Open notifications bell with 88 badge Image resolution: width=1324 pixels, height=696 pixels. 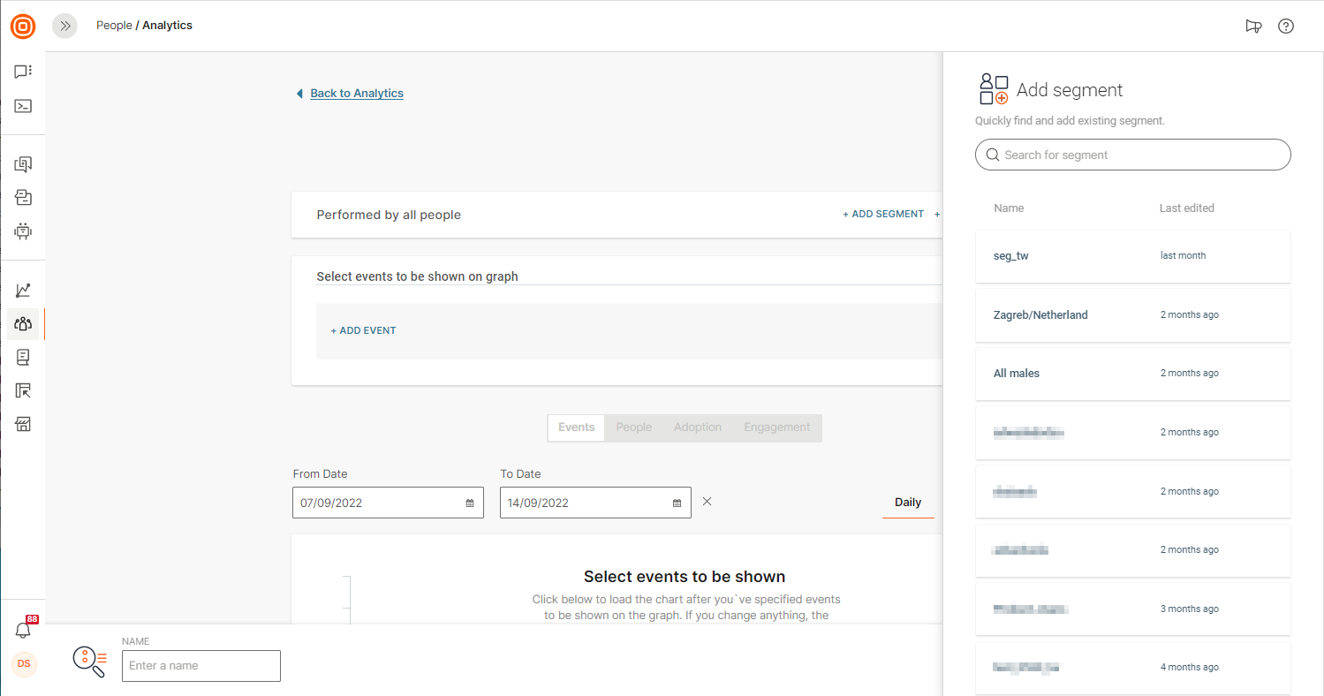click(x=23, y=630)
